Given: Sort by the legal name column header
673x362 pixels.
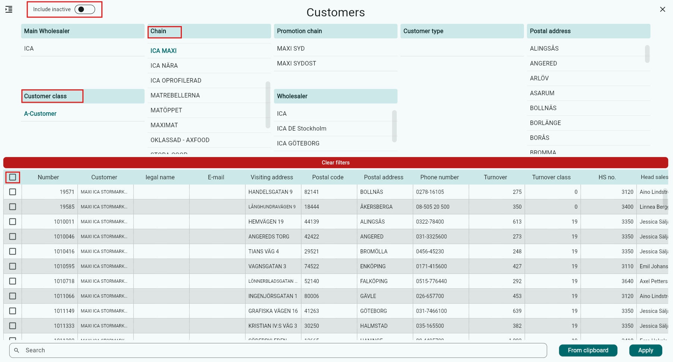Looking at the screenshot, I should 160,177.
